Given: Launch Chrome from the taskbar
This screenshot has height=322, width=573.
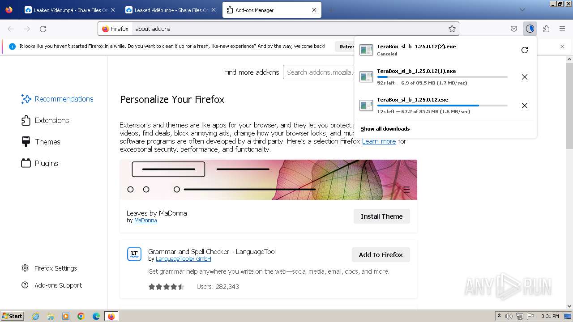Looking at the screenshot, I should (81, 316).
